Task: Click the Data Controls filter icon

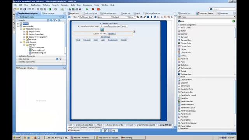Action: pos(60,59)
